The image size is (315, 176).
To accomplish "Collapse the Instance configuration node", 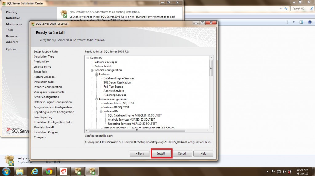I will 96,99.
